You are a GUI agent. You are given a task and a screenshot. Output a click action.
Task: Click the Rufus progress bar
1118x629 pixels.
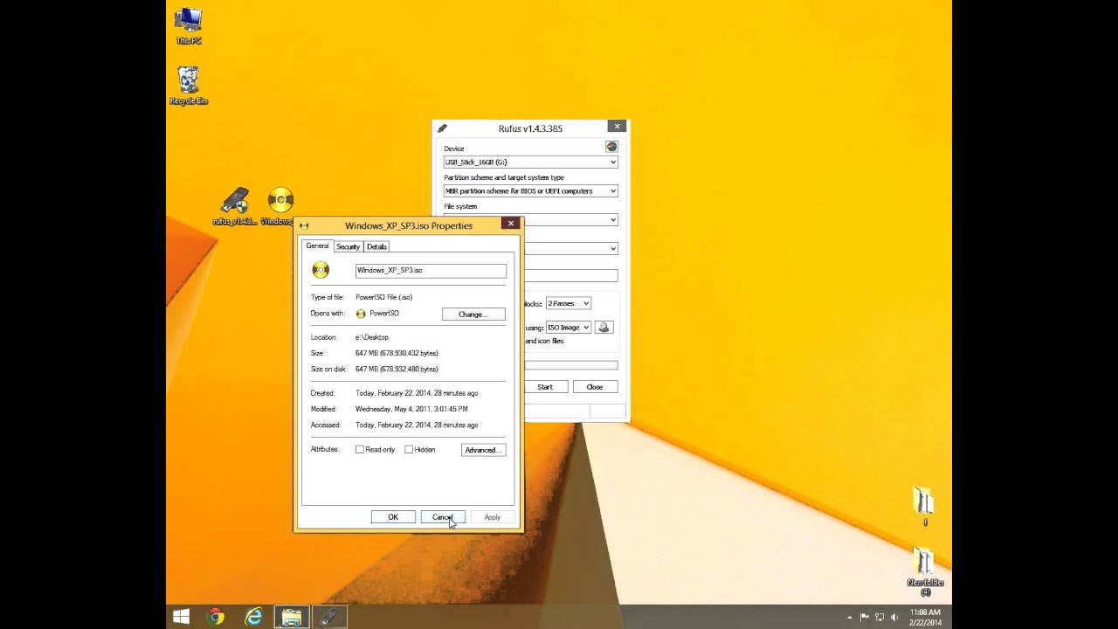tap(571, 365)
